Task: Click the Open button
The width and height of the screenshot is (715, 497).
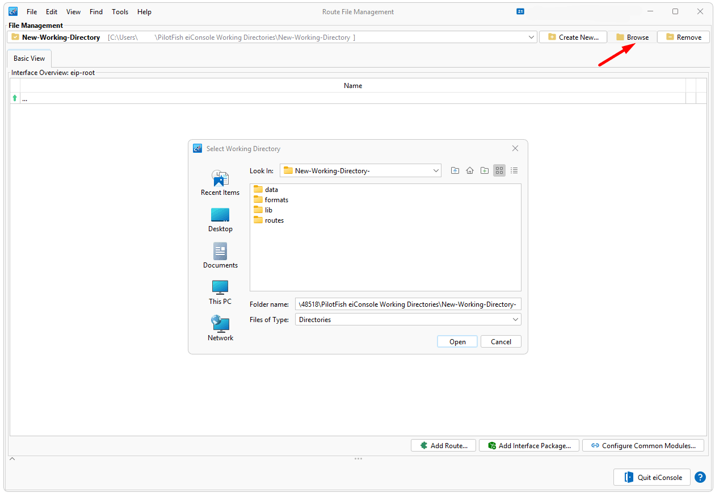Action: coord(457,342)
